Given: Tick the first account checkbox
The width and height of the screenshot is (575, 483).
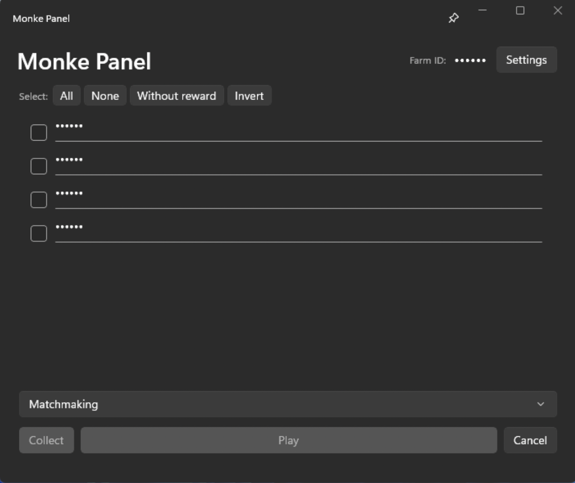Looking at the screenshot, I should [x=39, y=133].
